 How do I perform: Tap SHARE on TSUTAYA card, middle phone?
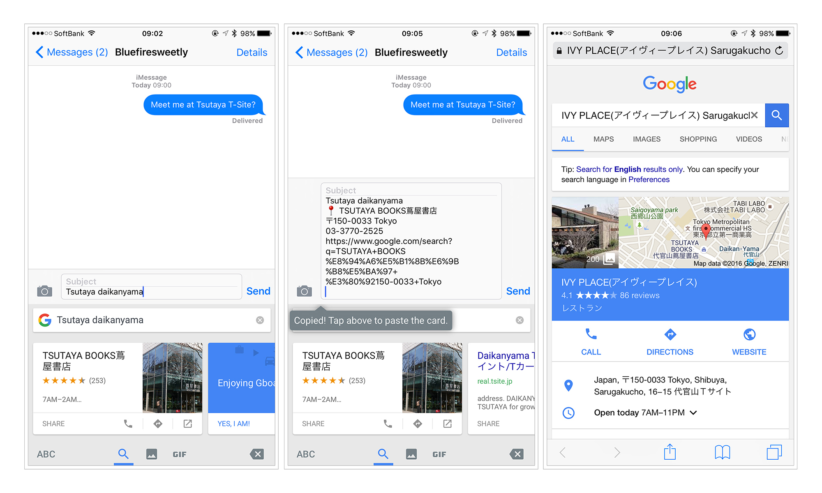click(x=313, y=424)
